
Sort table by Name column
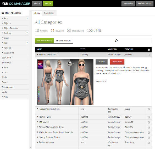[39, 49]
